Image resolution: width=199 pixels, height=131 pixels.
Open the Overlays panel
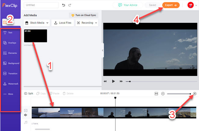pyautogui.click(x=10, y=43)
